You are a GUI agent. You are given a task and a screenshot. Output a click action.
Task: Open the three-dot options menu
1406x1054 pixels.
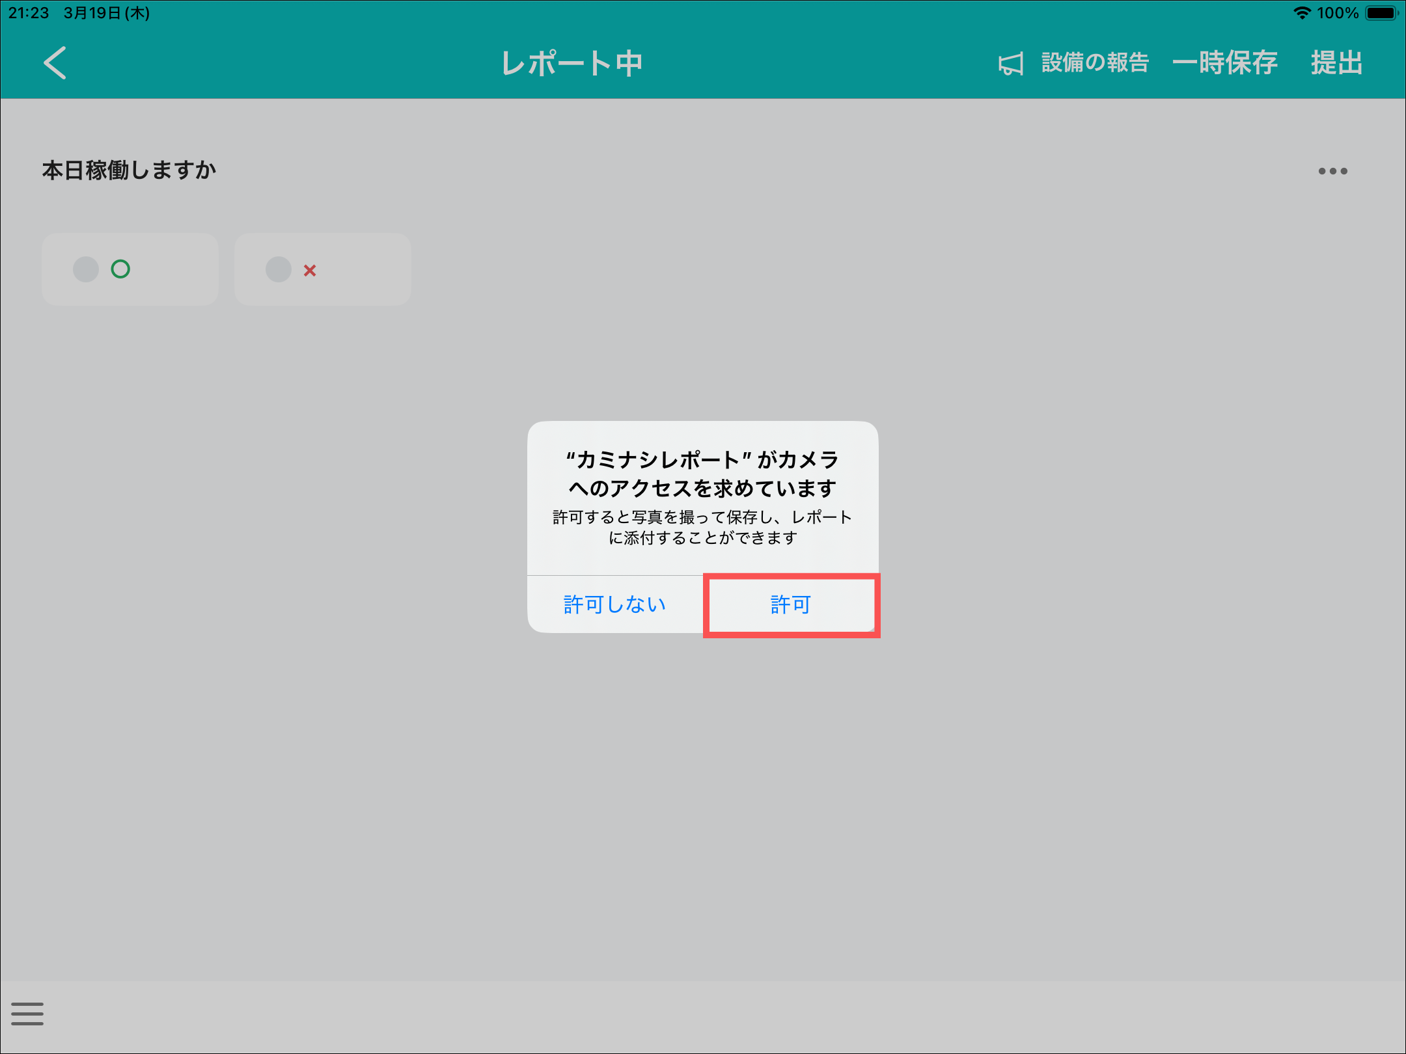tap(1332, 171)
